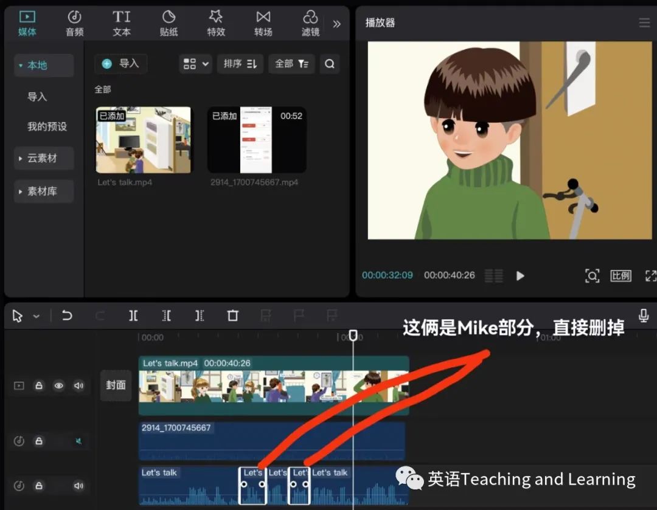Open the 文本 text tab

coord(122,24)
